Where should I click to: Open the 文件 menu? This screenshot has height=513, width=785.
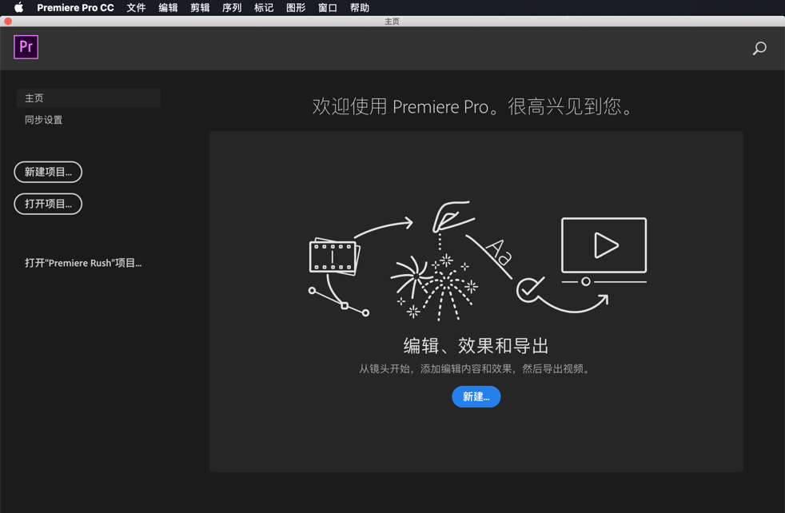click(x=136, y=7)
